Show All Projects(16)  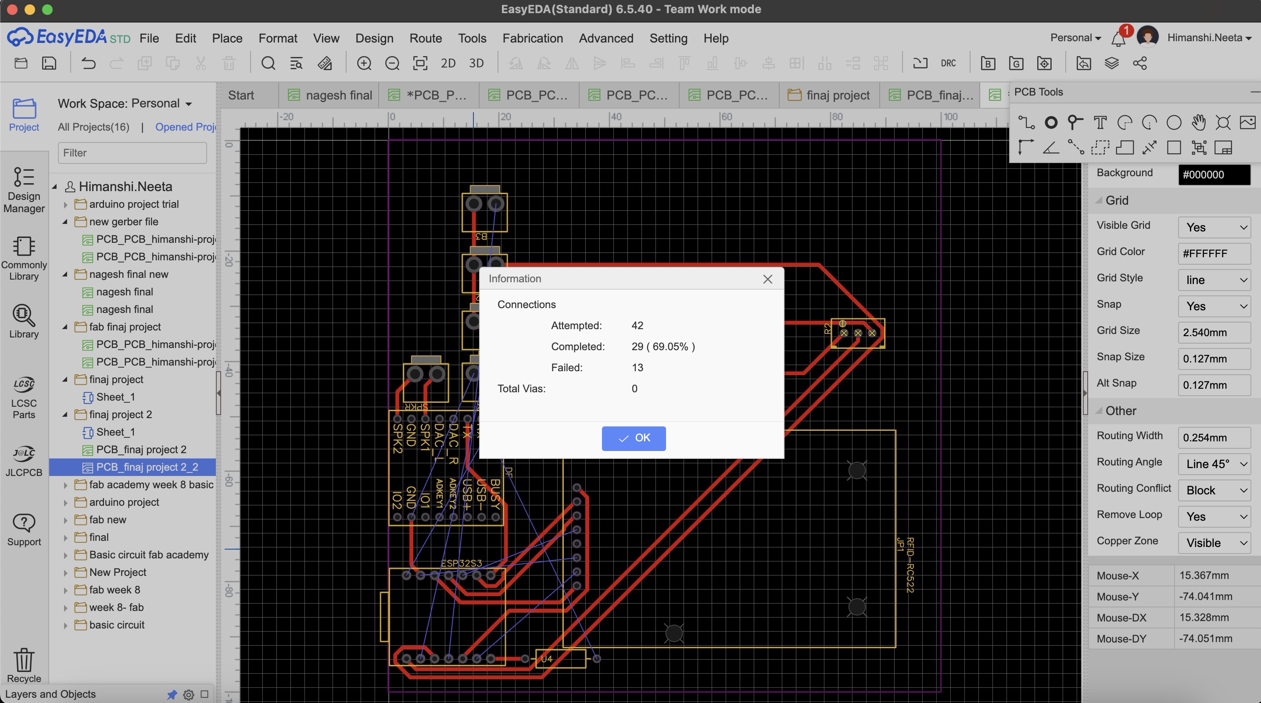(93, 127)
